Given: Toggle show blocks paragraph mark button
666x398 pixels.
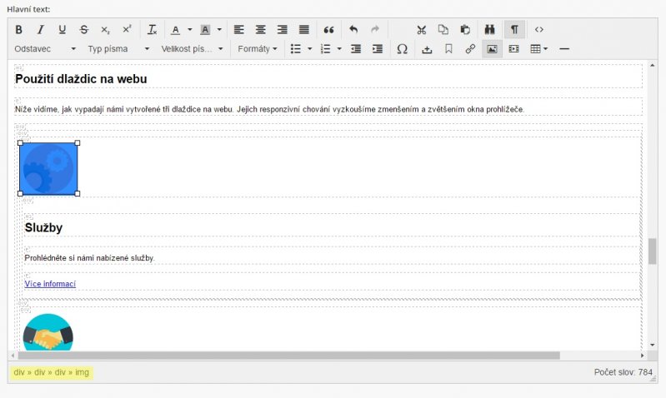Looking at the screenshot, I should (x=514, y=29).
